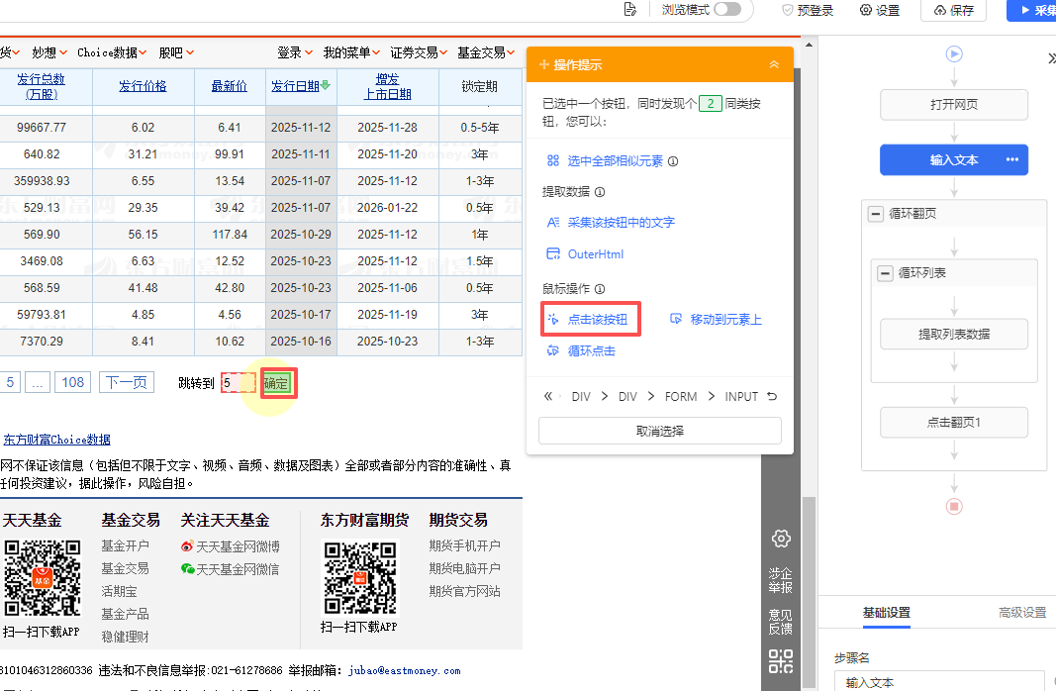Sort by 发行总数(万股) column header

click(x=42, y=86)
